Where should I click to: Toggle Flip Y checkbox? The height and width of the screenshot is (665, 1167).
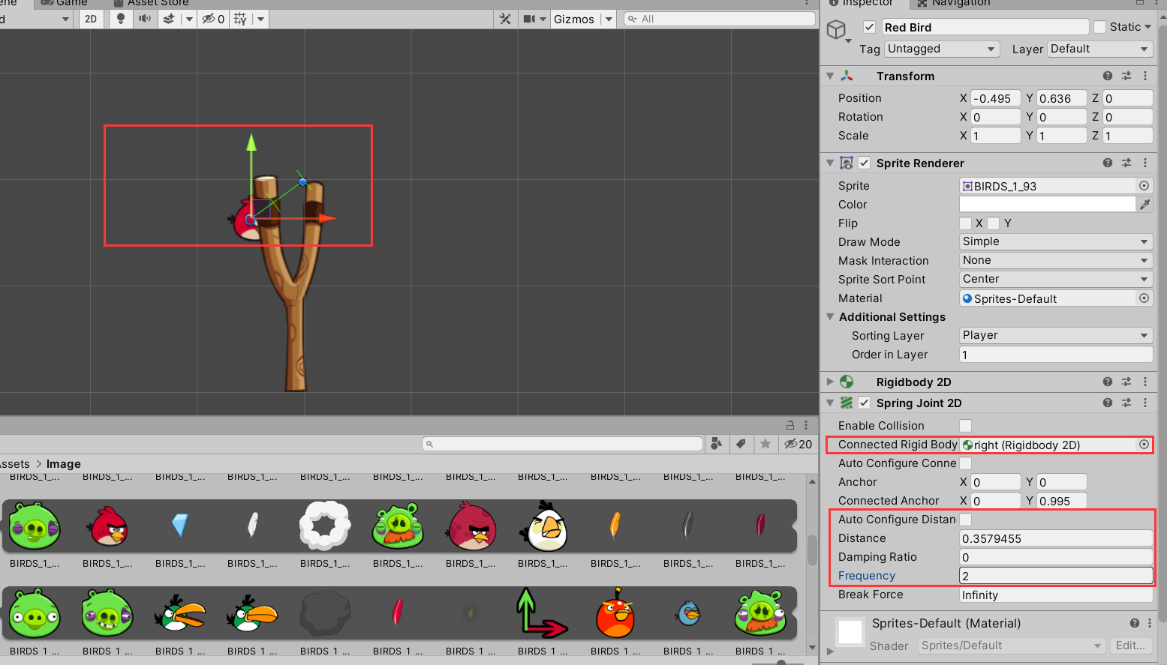(x=993, y=223)
